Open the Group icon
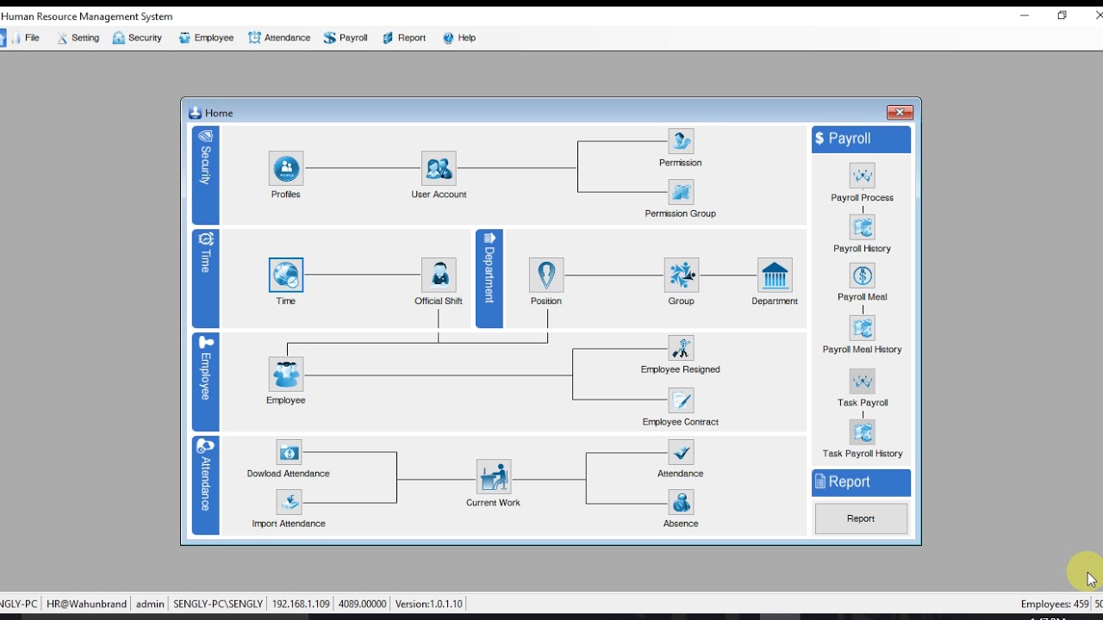 [682, 276]
